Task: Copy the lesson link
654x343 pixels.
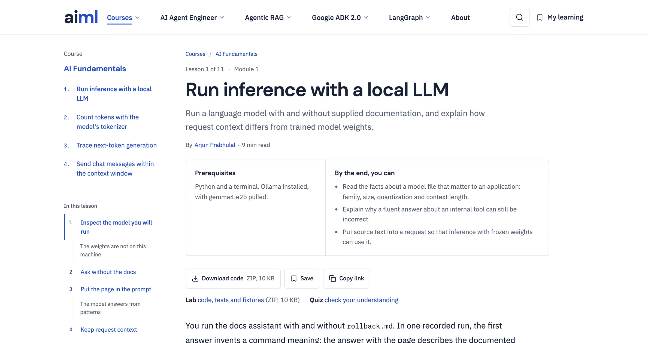Action: point(346,278)
